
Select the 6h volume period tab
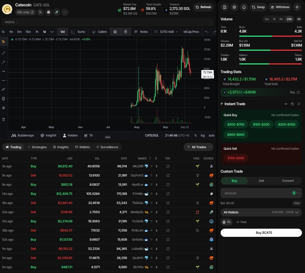coord(281,19)
